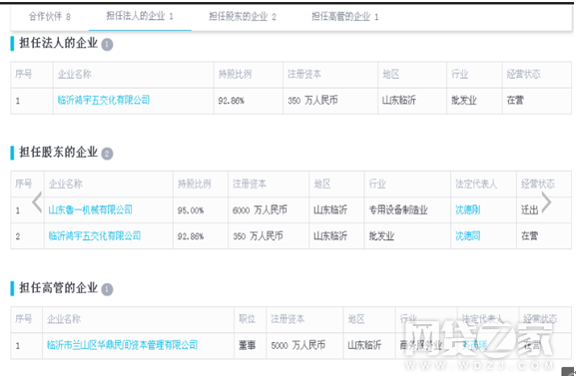576x380 pixels.
Task: Click count badge beside 担任高管的企业 heading
Action: pos(107,289)
